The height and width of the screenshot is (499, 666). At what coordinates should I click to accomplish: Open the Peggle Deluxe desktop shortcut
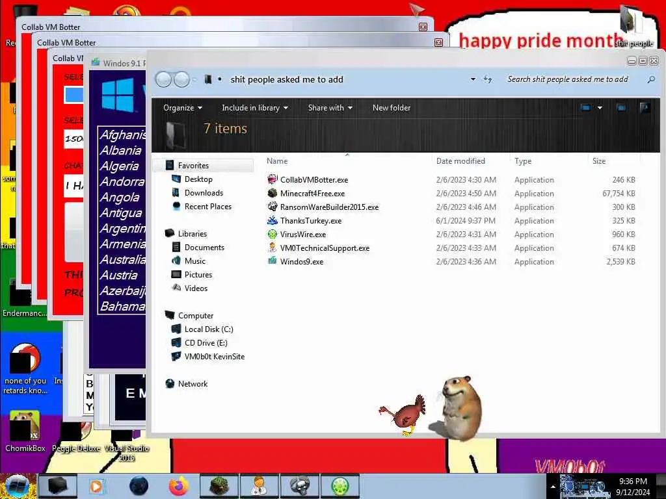click(76, 437)
